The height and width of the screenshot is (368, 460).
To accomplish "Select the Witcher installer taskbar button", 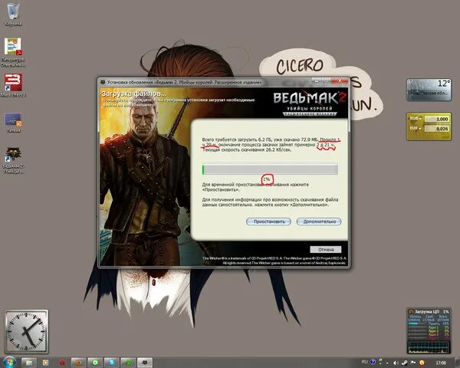I will tap(145, 363).
